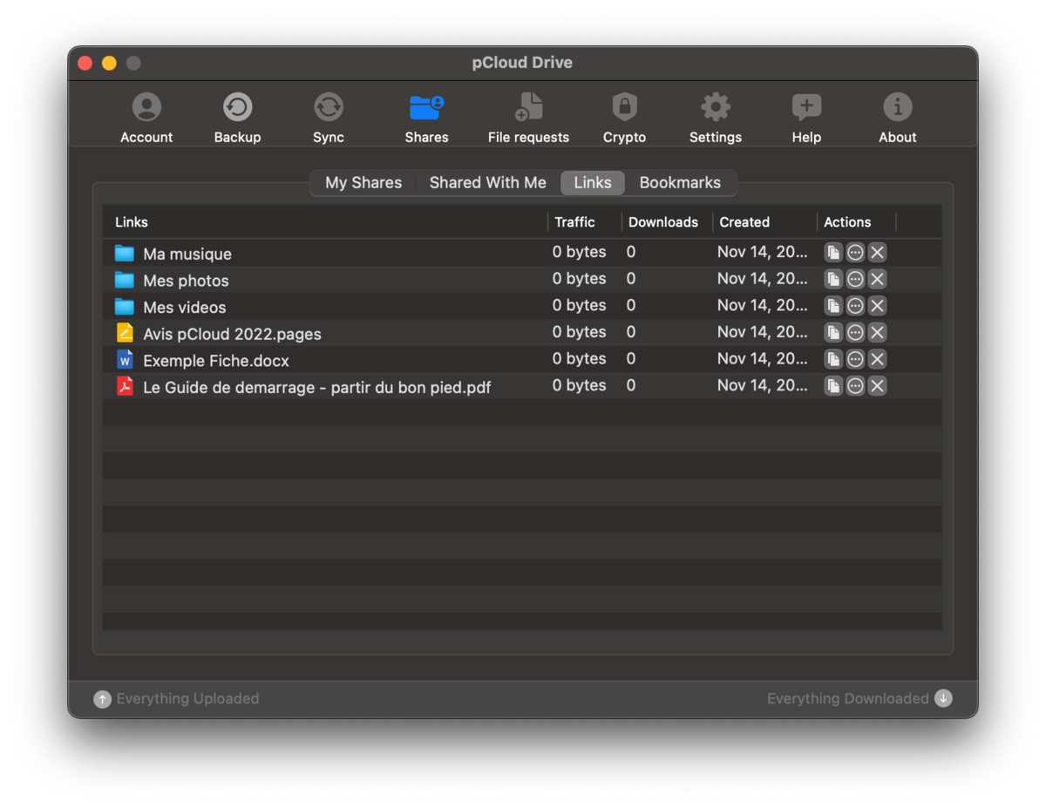Click the Word icon for Exemple Fiche
1046x808 pixels.
(x=125, y=359)
